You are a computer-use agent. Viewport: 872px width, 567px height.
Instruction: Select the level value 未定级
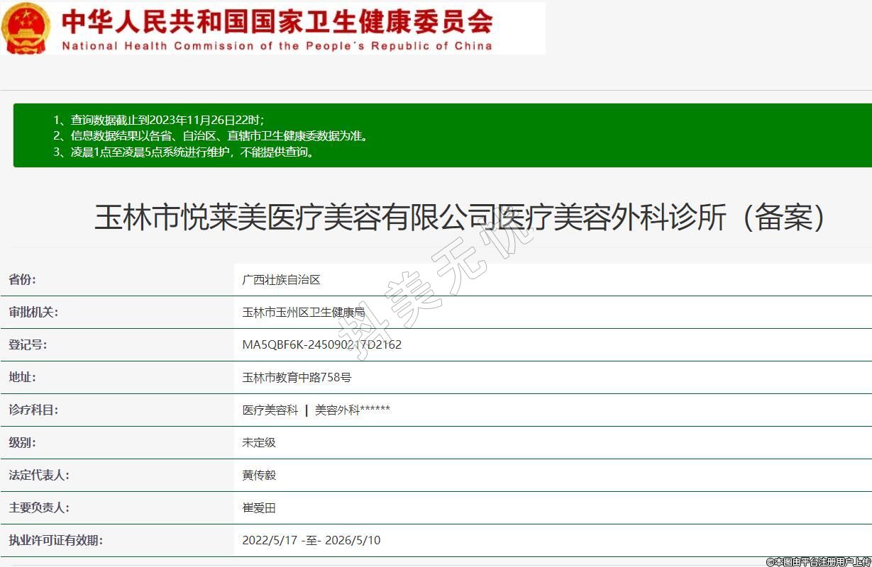coord(258,442)
